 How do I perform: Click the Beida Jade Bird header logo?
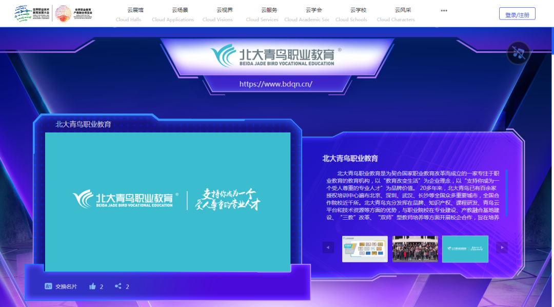click(276, 55)
